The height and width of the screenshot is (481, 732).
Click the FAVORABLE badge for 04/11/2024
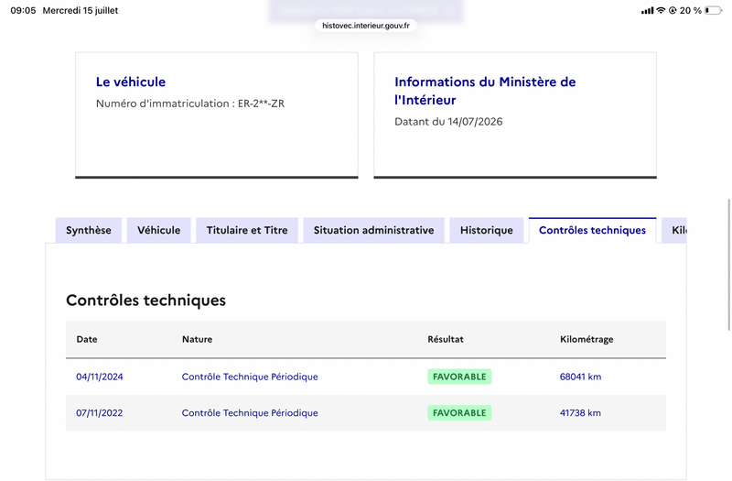[459, 377]
